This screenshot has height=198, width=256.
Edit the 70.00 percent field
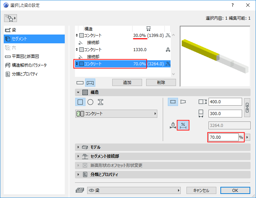[223, 137]
